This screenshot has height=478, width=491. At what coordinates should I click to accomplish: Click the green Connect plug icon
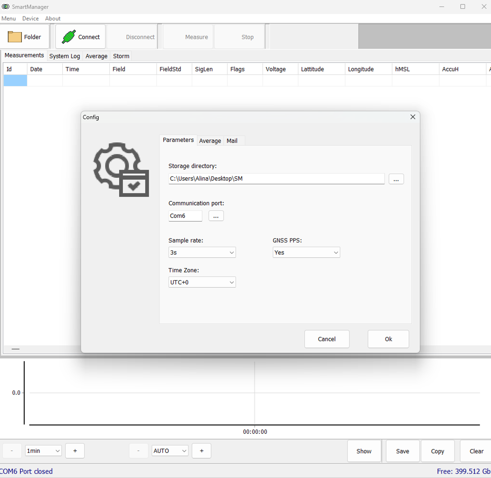click(69, 37)
